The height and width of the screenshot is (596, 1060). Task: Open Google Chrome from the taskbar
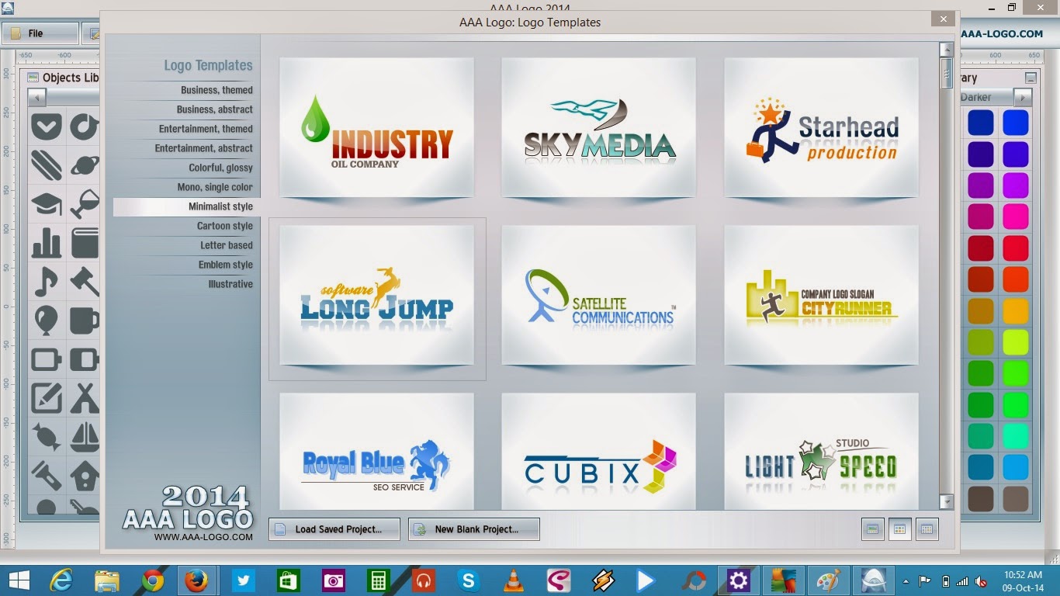(x=152, y=580)
